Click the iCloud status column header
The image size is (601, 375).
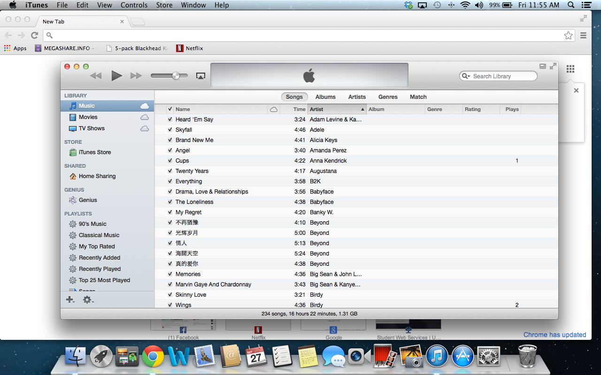click(x=274, y=109)
